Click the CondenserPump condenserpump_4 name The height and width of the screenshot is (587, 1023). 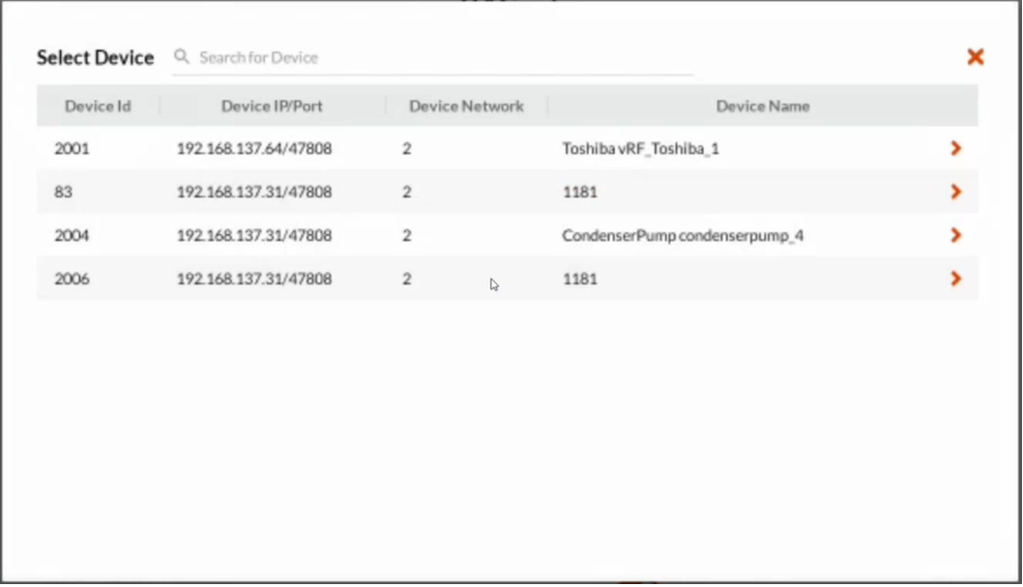point(683,235)
